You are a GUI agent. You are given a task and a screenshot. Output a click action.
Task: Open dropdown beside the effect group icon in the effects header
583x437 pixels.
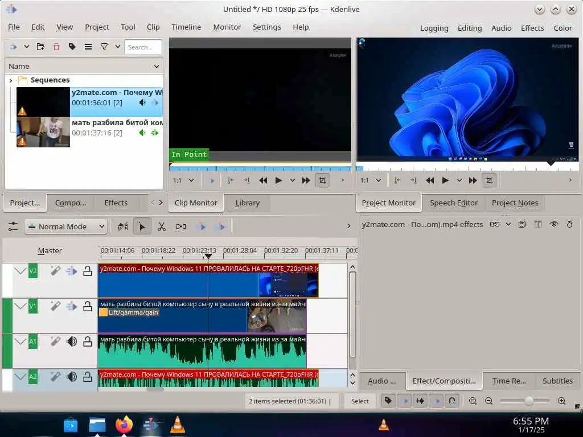[x=508, y=224]
